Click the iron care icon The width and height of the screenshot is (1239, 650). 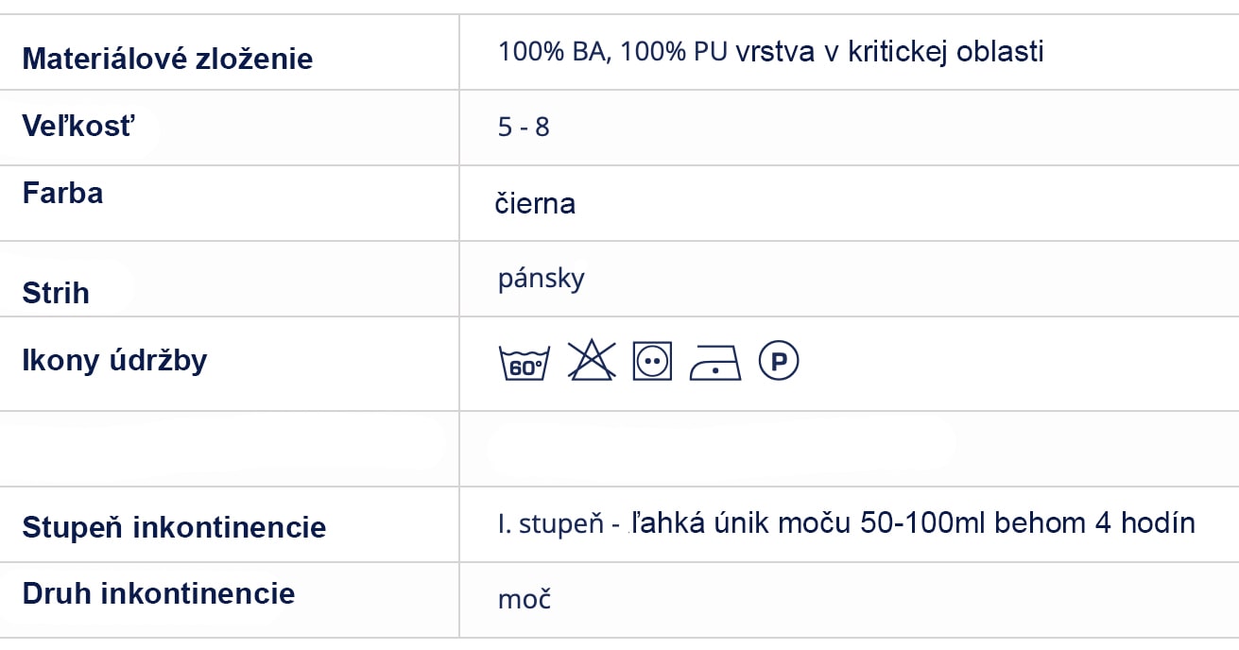(x=716, y=362)
